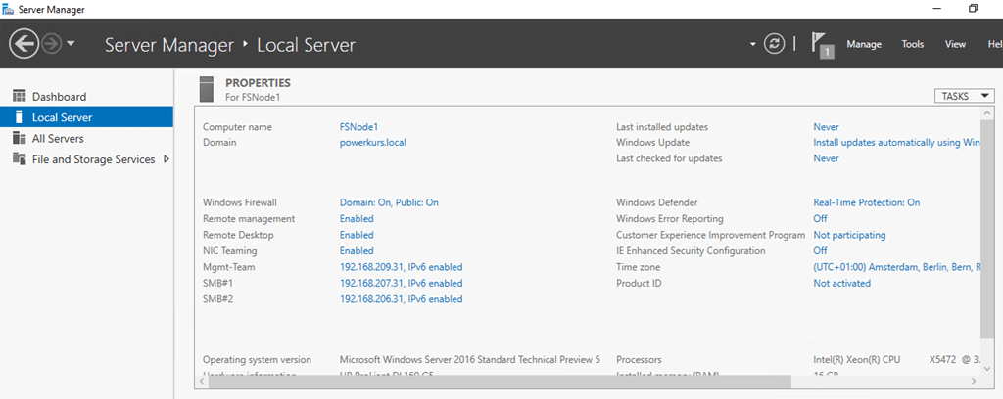Click Last checked for updates Never link

[826, 158]
